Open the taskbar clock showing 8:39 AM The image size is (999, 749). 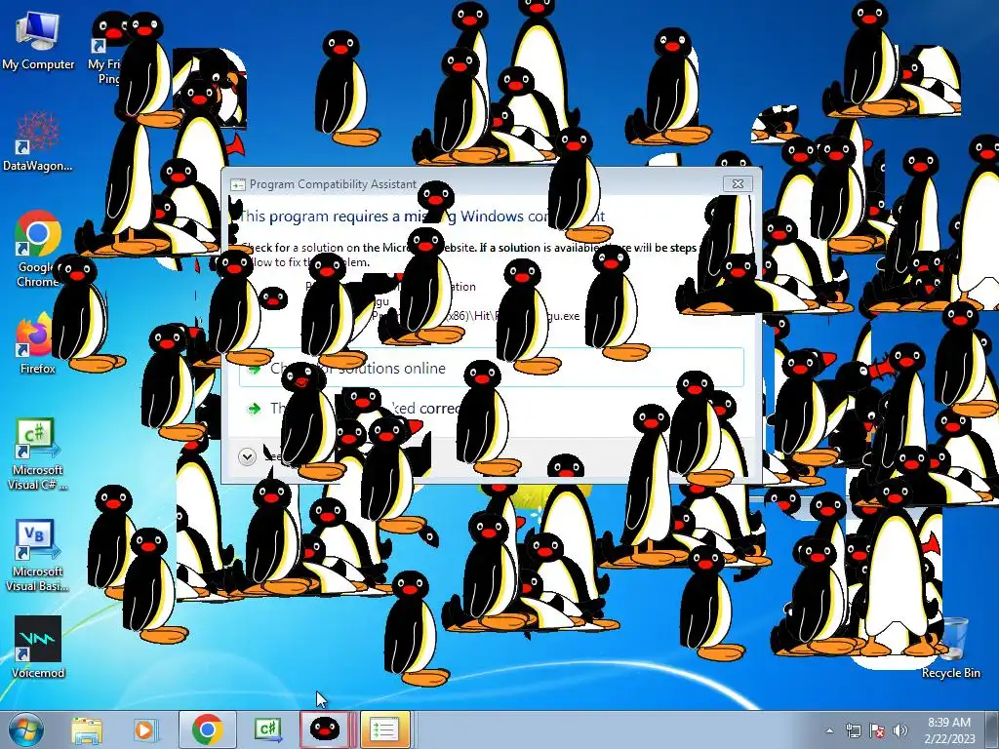point(949,729)
